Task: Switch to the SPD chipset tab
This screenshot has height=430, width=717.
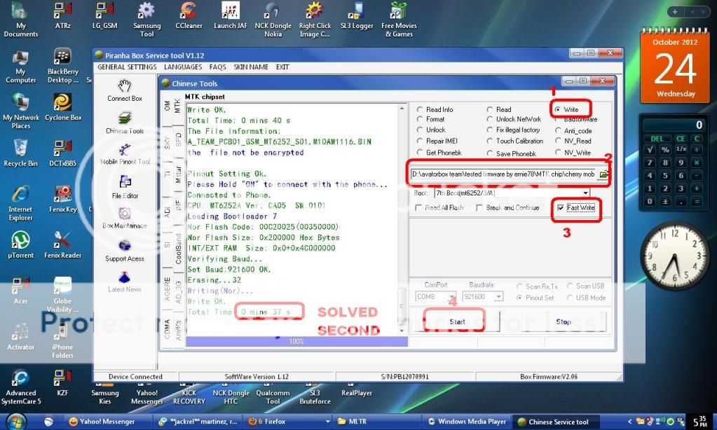Action: coord(179,137)
